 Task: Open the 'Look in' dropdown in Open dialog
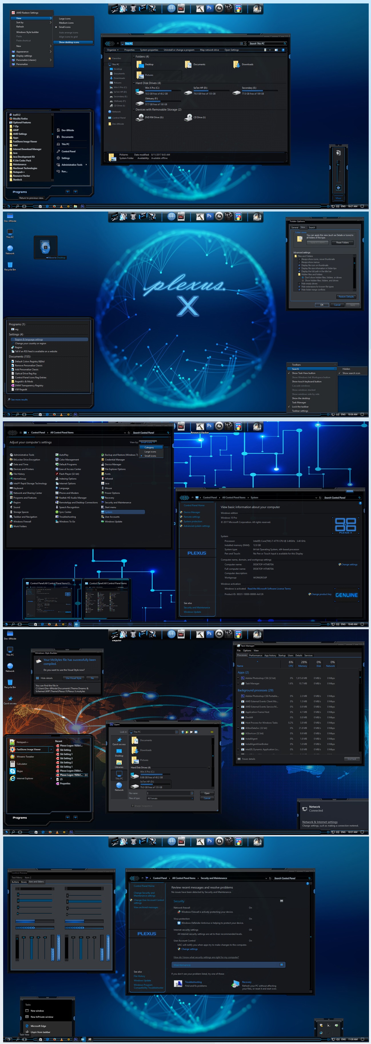coord(153,732)
